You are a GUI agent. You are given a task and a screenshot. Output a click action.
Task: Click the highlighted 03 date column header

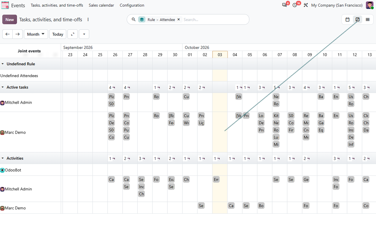(220, 55)
